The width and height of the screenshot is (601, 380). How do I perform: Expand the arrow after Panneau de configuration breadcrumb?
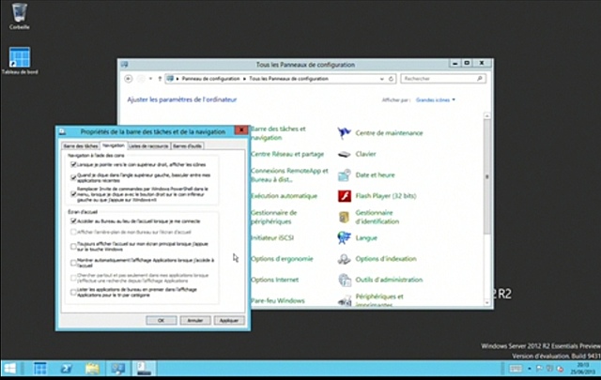pyautogui.click(x=244, y=79)
